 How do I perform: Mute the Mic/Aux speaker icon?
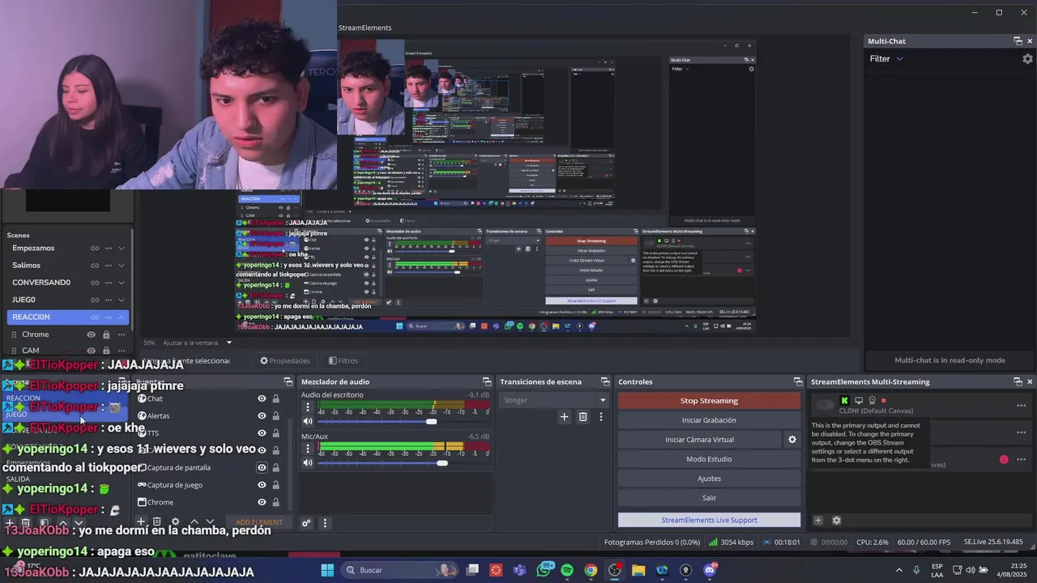click(x=307, y=462)
